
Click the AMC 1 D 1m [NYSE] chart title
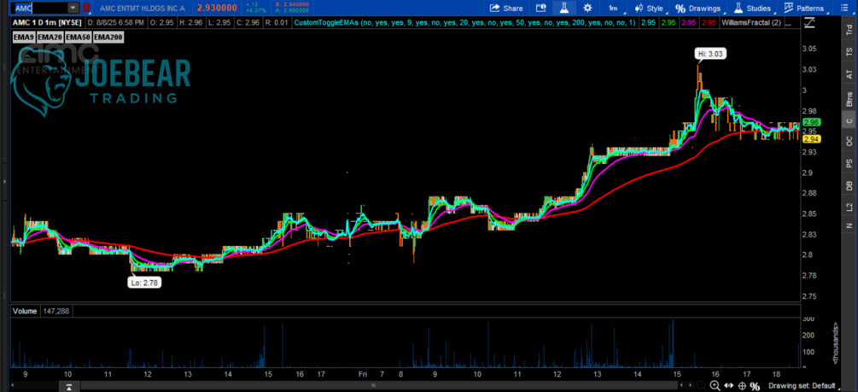tap(48, 23)
